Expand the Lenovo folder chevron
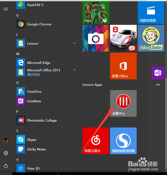This screenshot has width=167, height=175. [x=74, y=43]
